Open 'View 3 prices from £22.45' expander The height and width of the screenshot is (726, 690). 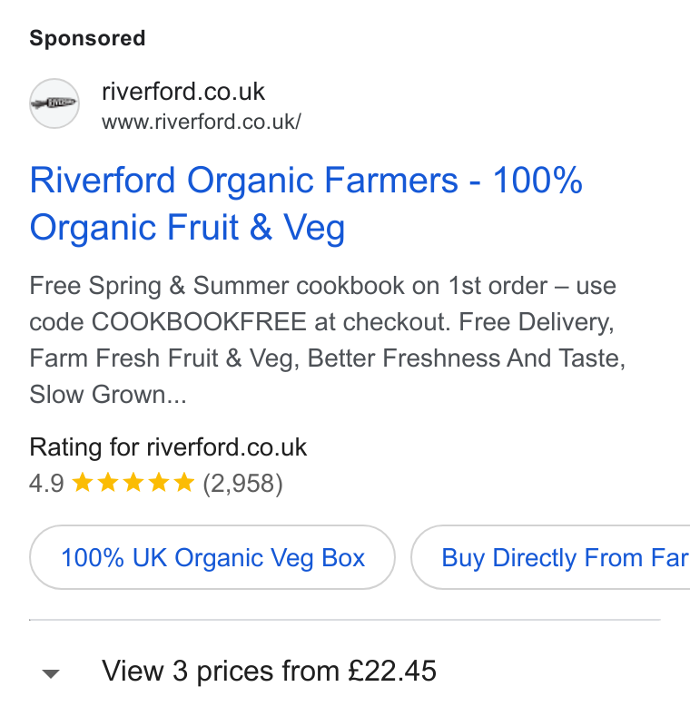pos(269,671)
